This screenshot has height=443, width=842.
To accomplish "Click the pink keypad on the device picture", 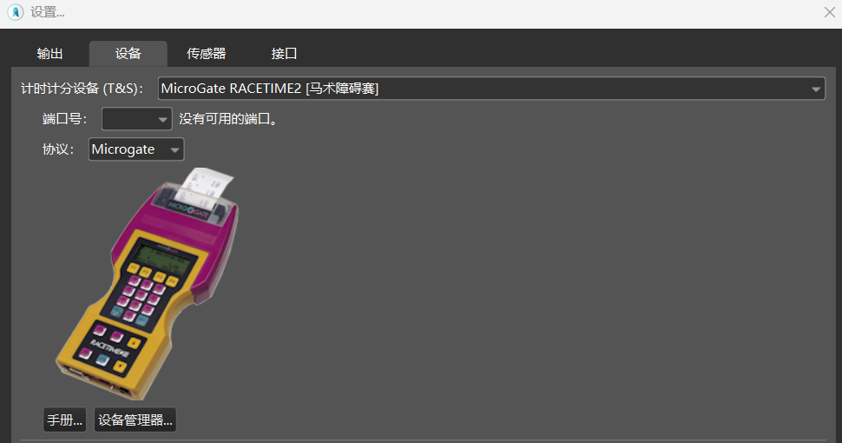I will coord(143,295).
